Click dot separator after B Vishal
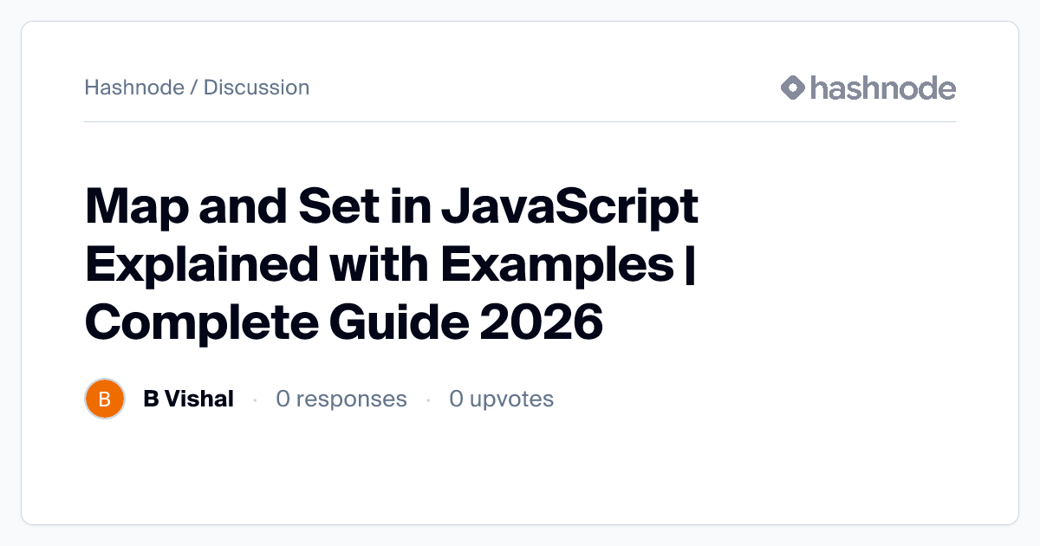 pyautogui.click(x=255, y=400)
